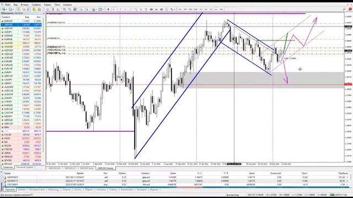353x198 pixels.
Task: Toggle the Navigator panel icon
Action: pyautogui.click(x=29, y=9)
